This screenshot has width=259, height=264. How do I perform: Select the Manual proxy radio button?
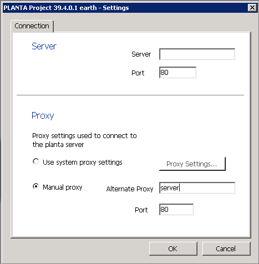(x=35, y=186)
